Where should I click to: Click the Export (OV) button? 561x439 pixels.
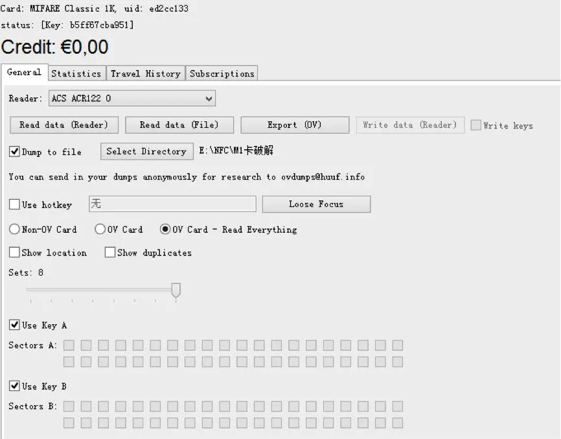point(295,125)
